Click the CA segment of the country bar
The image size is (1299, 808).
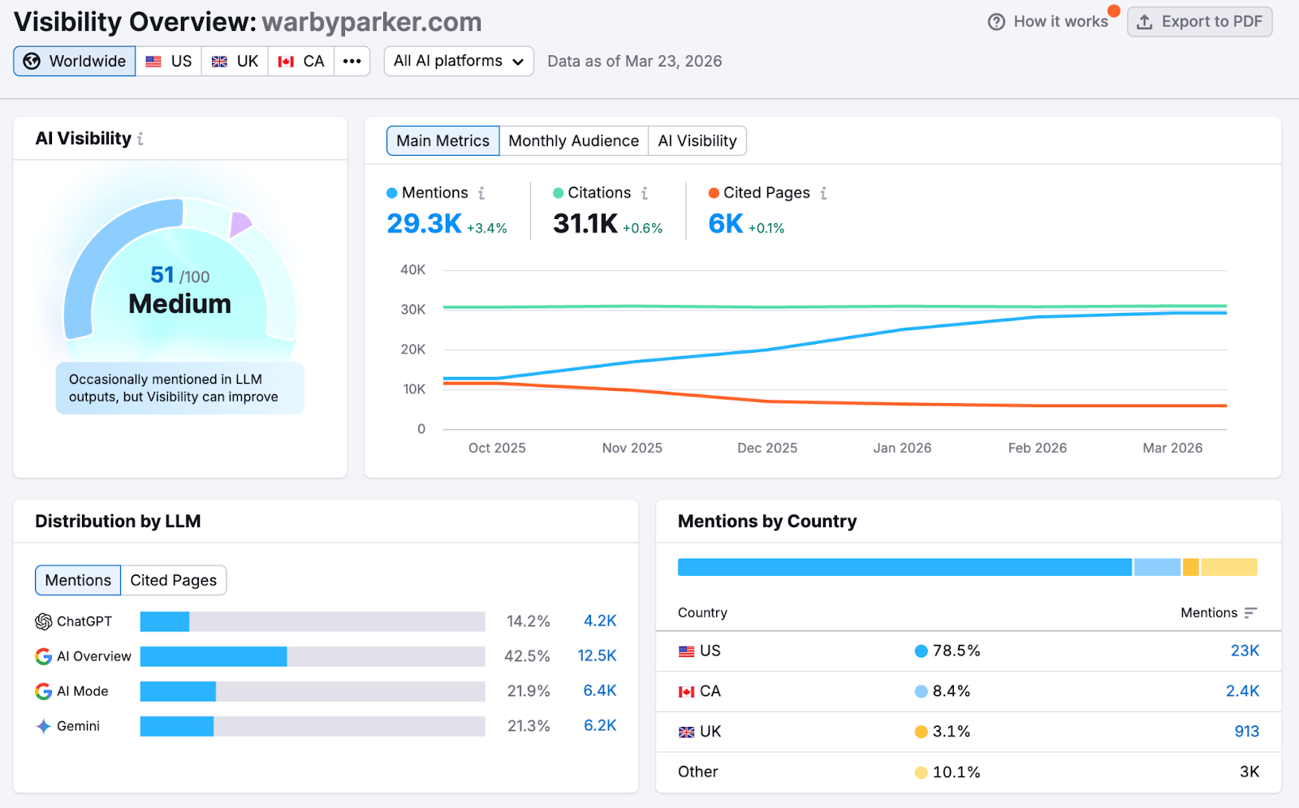(x=1154, y=566)
